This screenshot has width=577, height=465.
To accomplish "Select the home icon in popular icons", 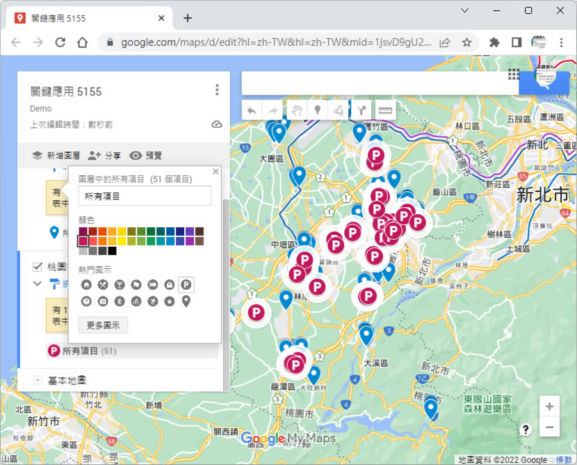I will pyautogui.click(x=86, y=285).
